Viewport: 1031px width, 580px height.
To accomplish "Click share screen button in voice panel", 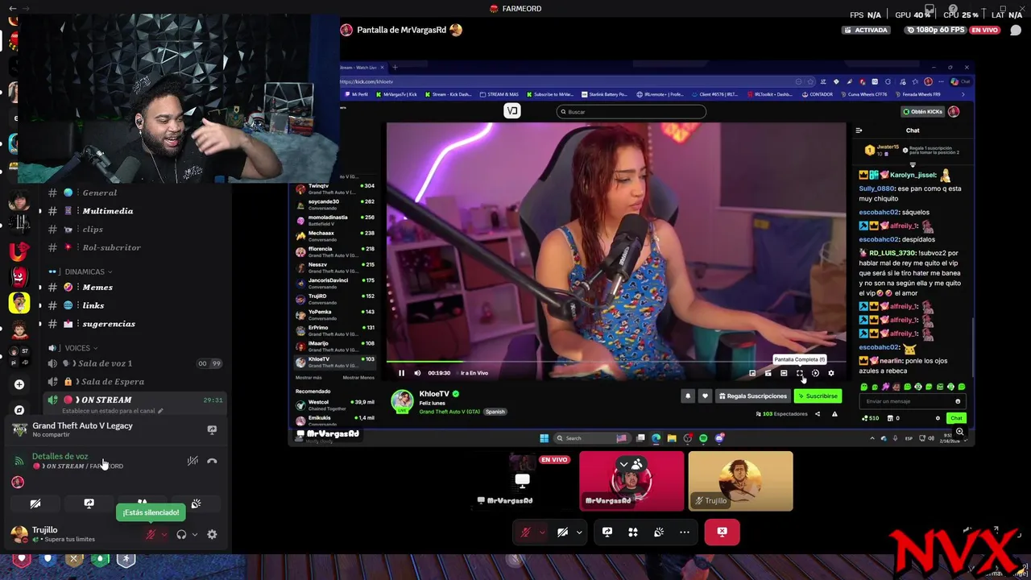I will pos(89,503).
